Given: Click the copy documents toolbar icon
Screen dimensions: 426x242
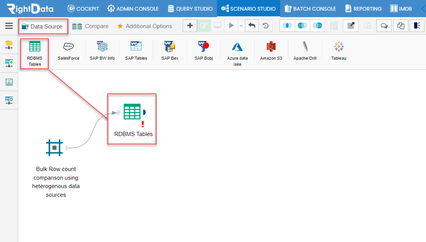Looking at the screenshot, I should click(x=401, y=26).
